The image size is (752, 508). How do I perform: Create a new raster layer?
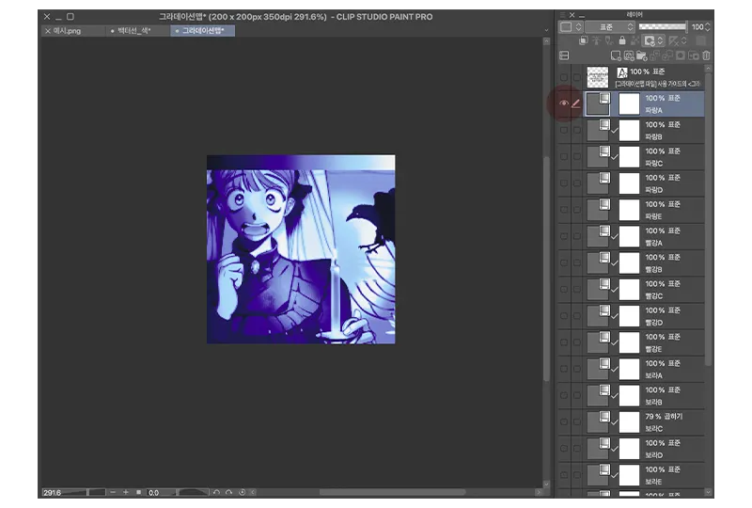click(616, 56)
